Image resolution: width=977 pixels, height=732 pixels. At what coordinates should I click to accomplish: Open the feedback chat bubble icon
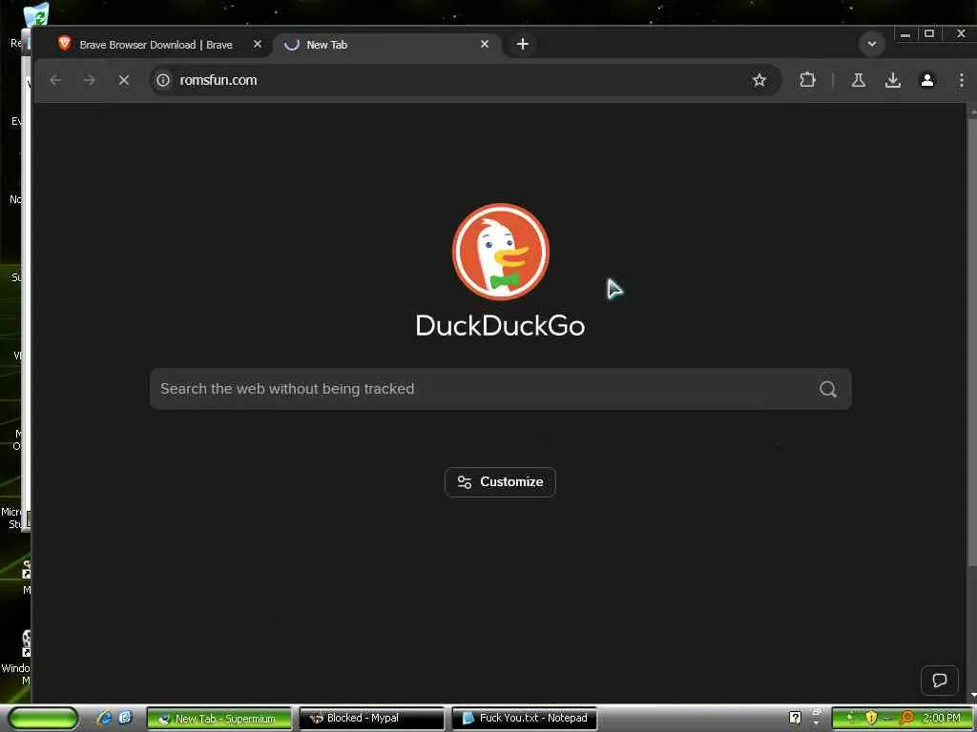point(940,681)
